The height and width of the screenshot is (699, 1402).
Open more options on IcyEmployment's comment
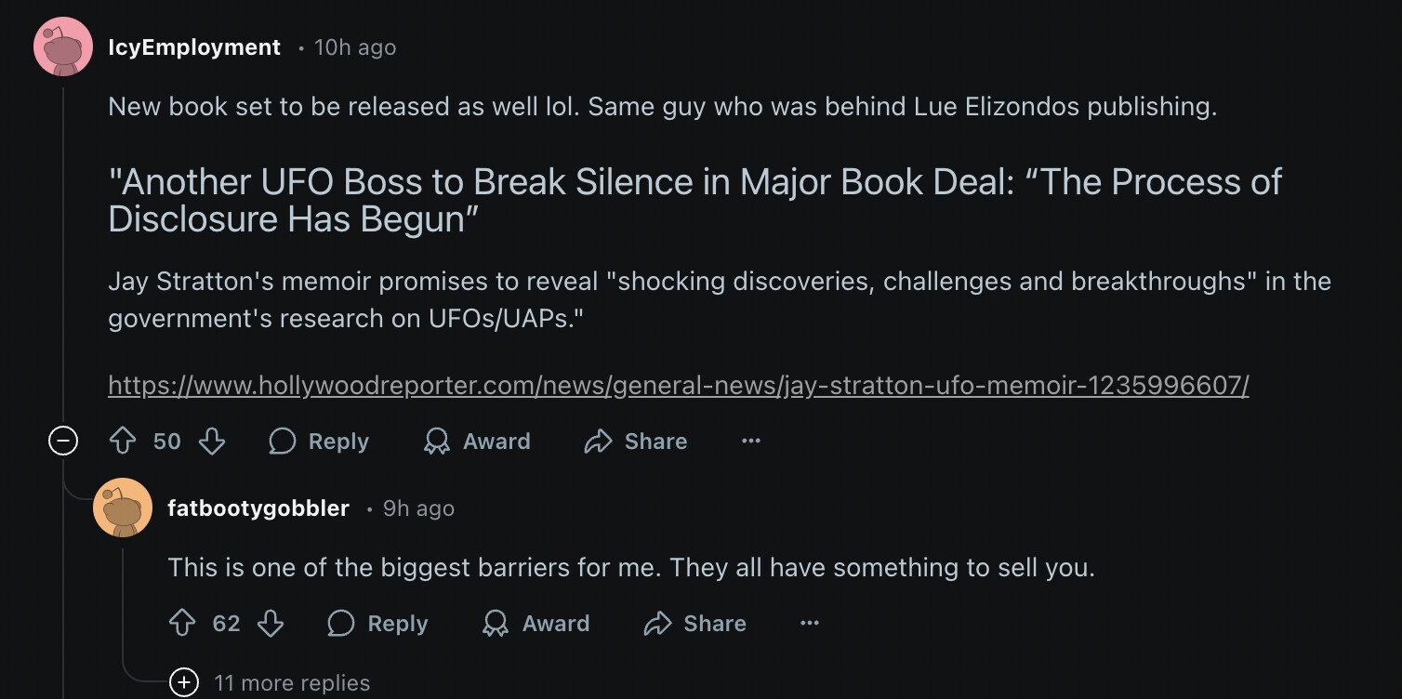pyautogui.click(x=751, y=441)
